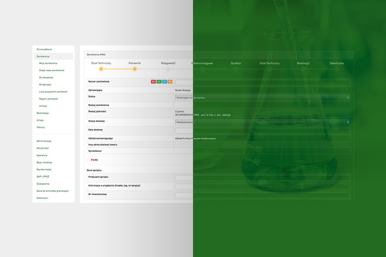The width and height of the screenshot is (386, 257).
Task: Click the green D badge
Action: click(x=159, y=82)
